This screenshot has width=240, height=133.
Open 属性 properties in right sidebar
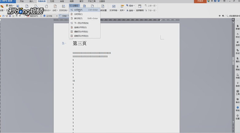tap(238, 60)
